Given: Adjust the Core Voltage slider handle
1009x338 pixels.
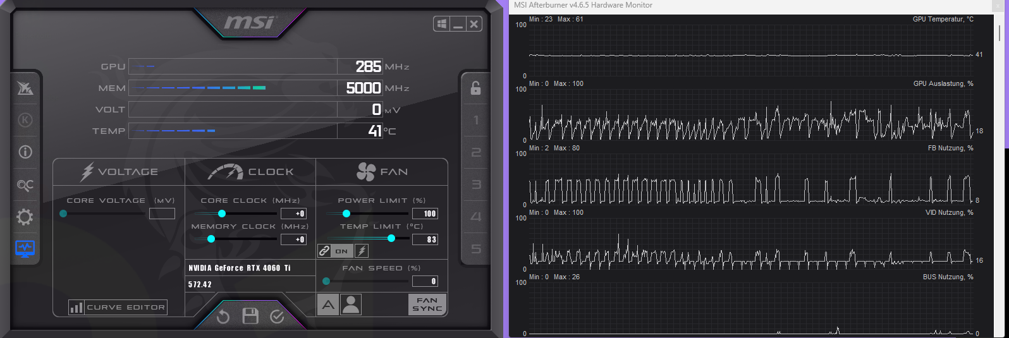Looking at the screenshot, I should (63, 214).
